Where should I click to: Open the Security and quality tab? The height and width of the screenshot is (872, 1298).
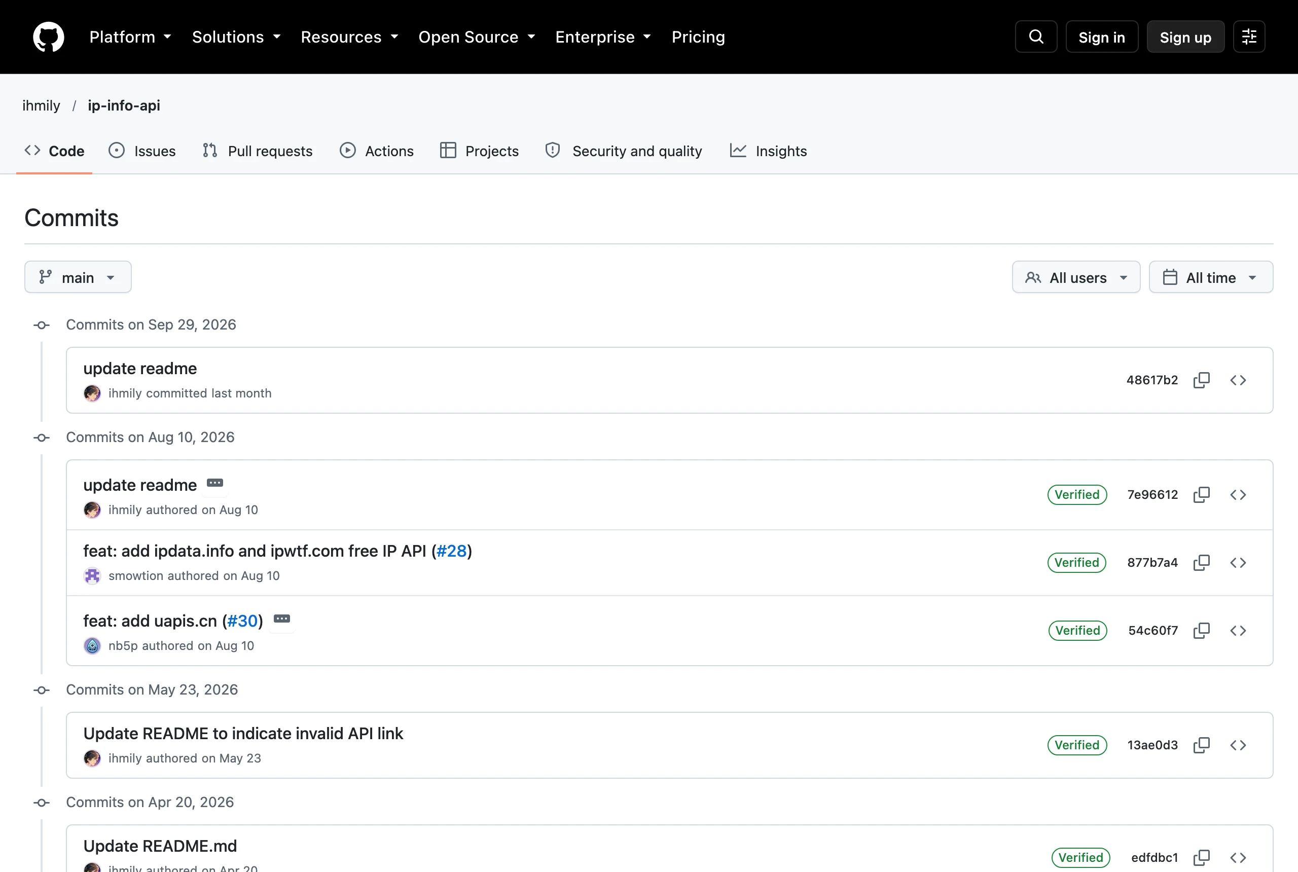pos(624,151)
